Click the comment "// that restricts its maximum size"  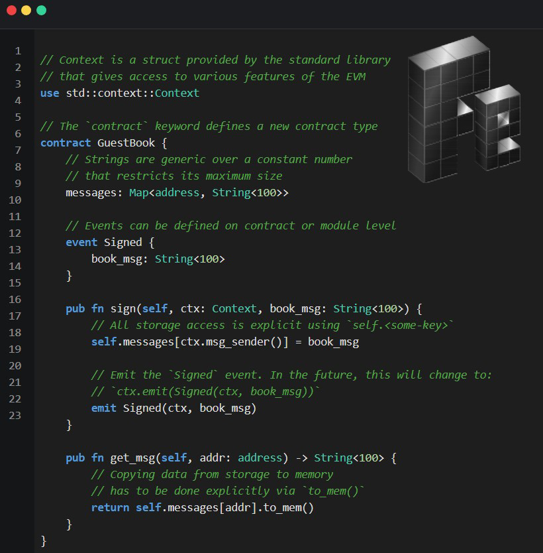(x=174, y=176)
